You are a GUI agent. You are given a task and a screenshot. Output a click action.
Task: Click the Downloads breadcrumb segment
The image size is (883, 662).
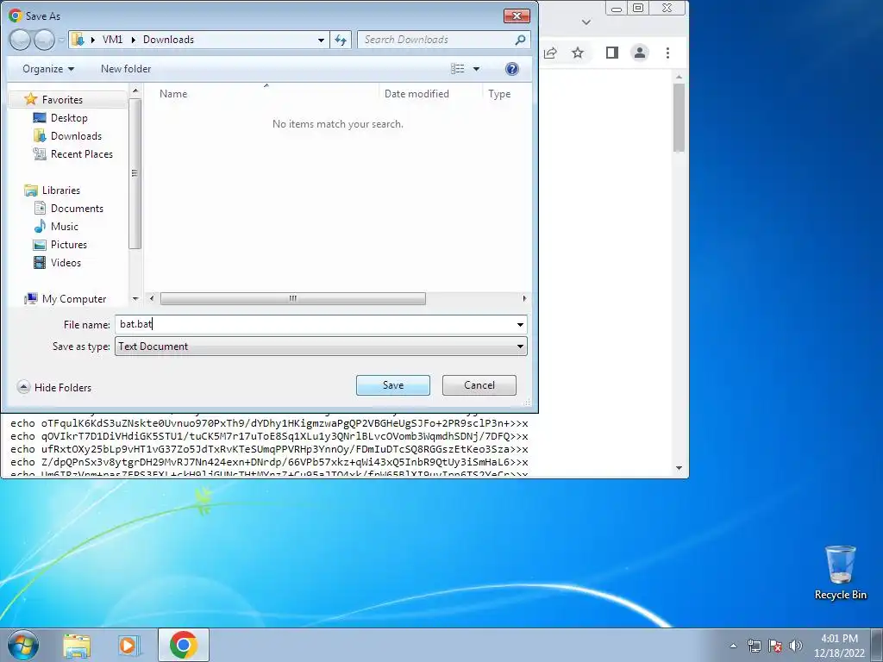pos(168,40)
